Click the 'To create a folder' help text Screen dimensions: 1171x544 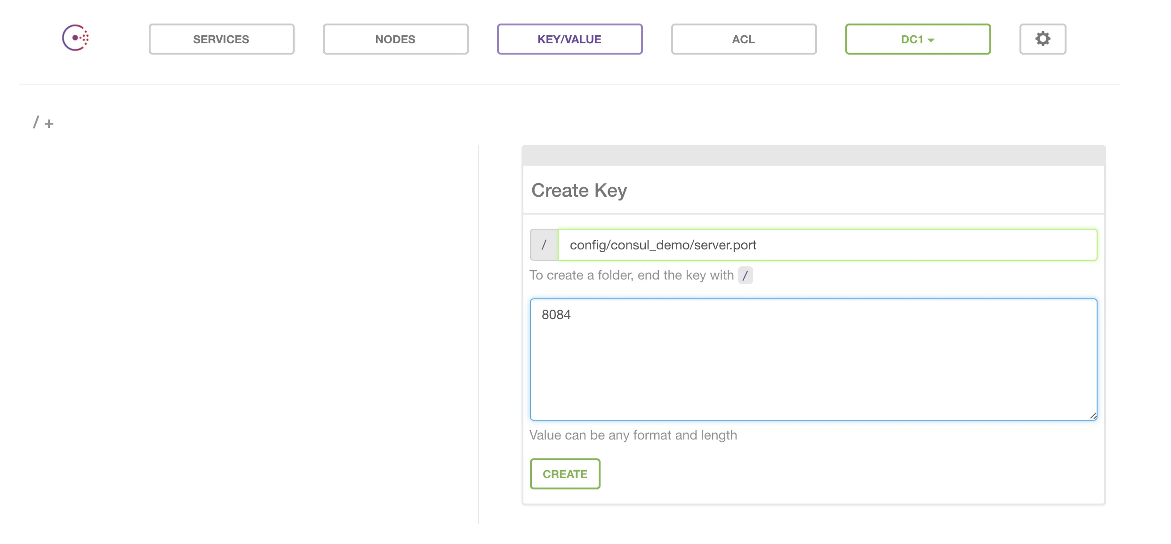coord(631,275)
